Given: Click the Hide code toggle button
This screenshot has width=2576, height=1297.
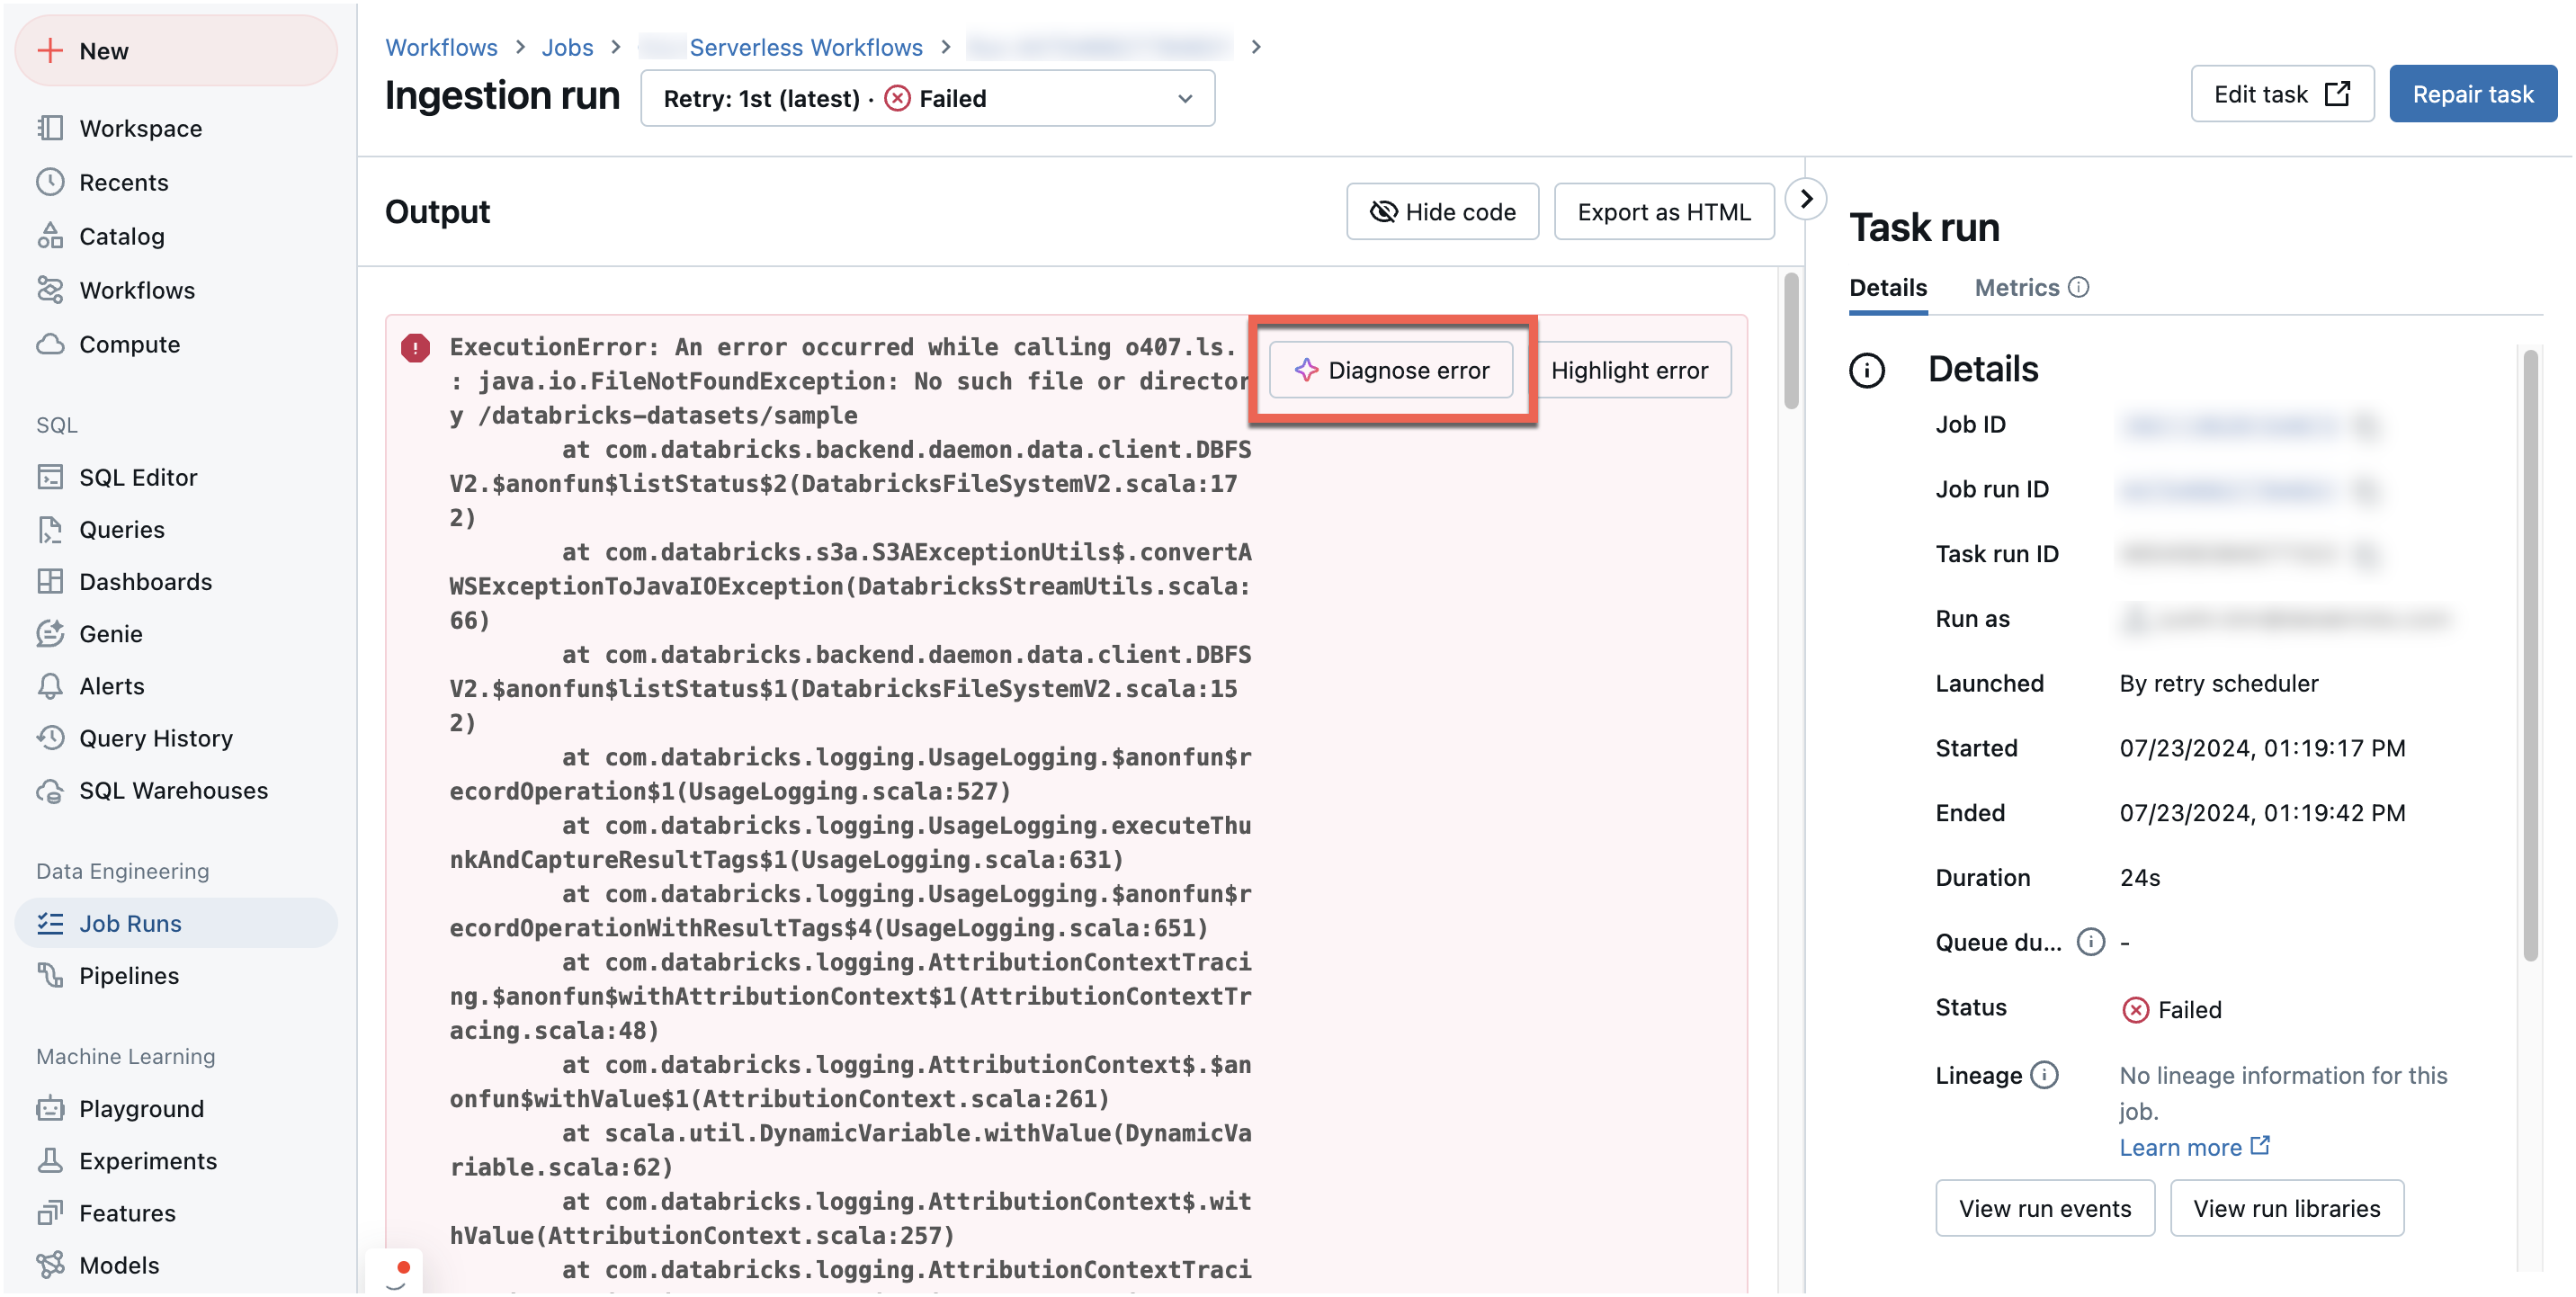Looking at the screenshot, I should (x=1444, y=211).
